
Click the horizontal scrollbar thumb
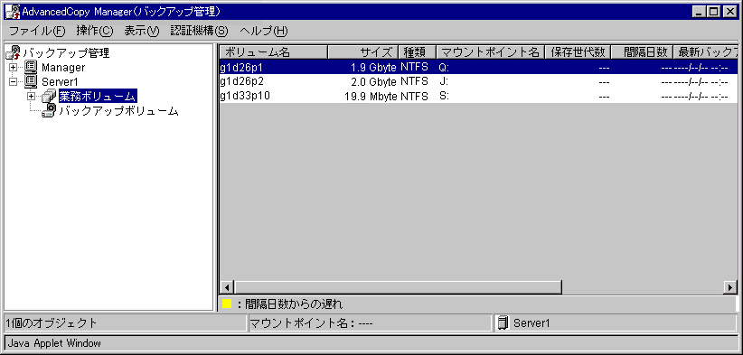pos(398,287)
